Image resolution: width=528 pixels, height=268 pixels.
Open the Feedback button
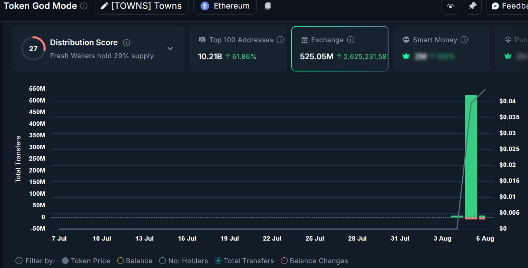[508, 6]
